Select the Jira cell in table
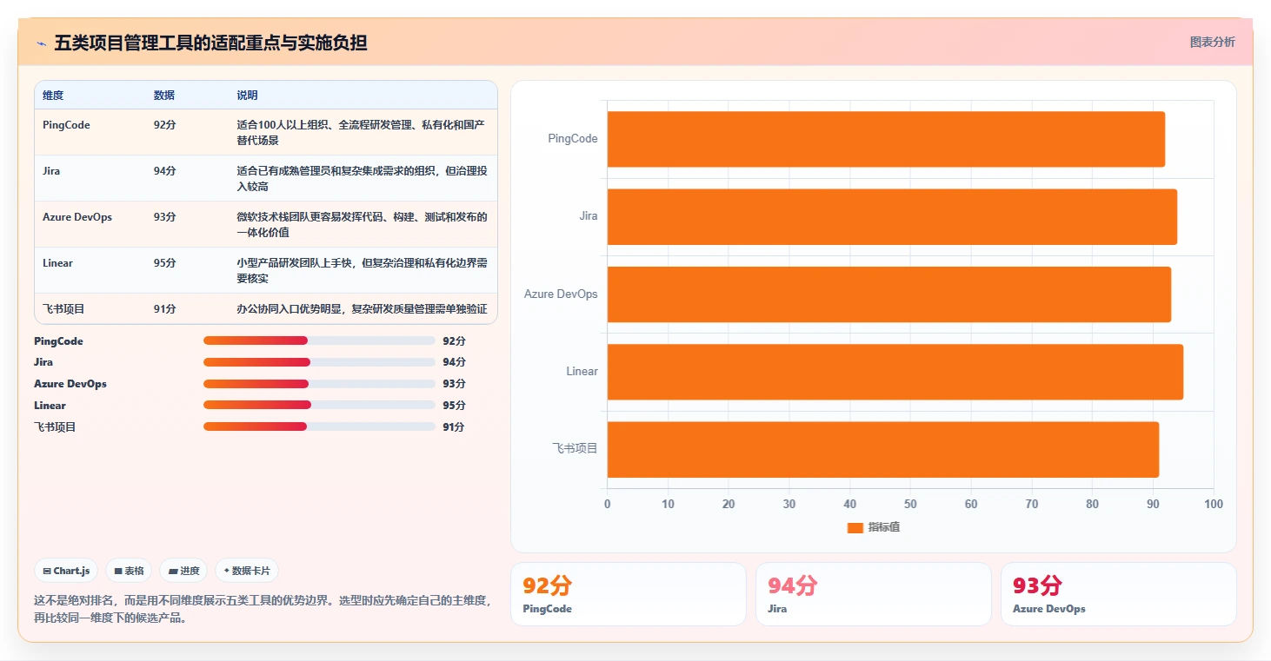 tap(51, 171)
